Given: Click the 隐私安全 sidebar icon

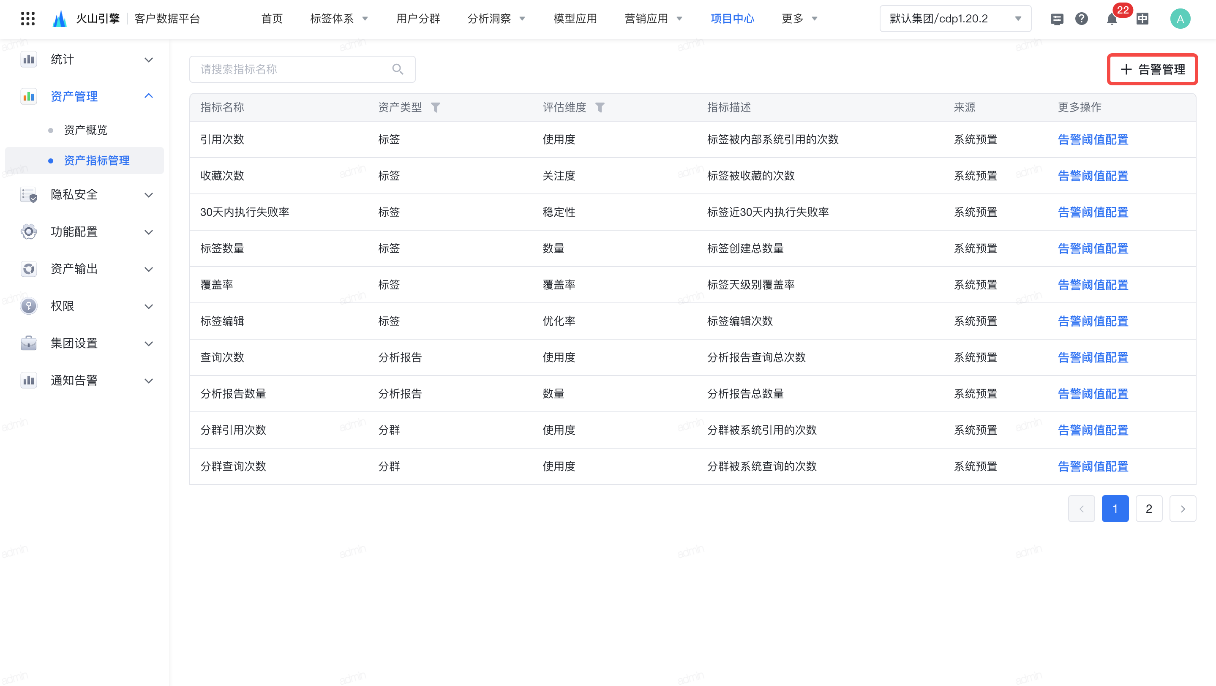Looking at the screenshot, I should point(29,195).
